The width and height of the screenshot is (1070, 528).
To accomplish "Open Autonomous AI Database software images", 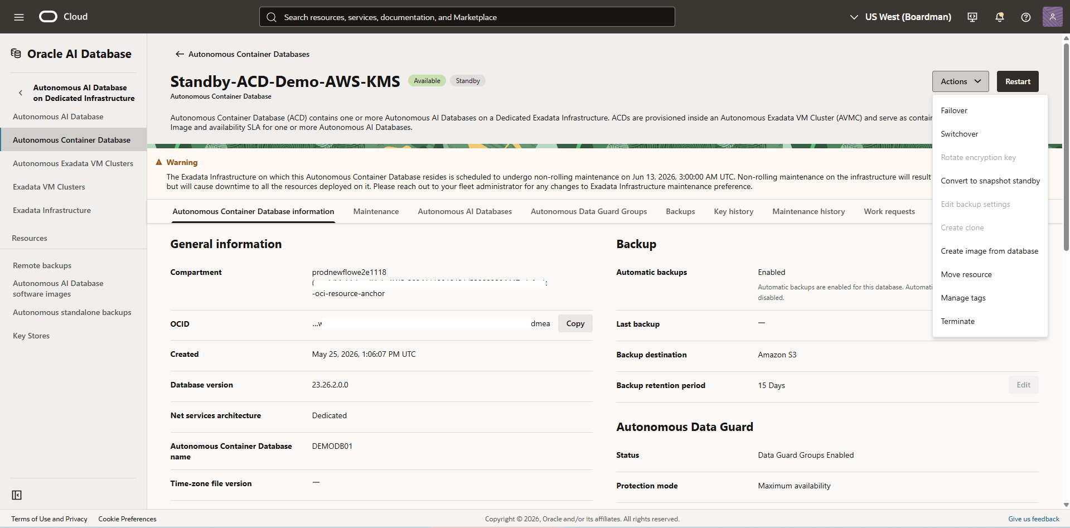I will [x=58, y=289].
